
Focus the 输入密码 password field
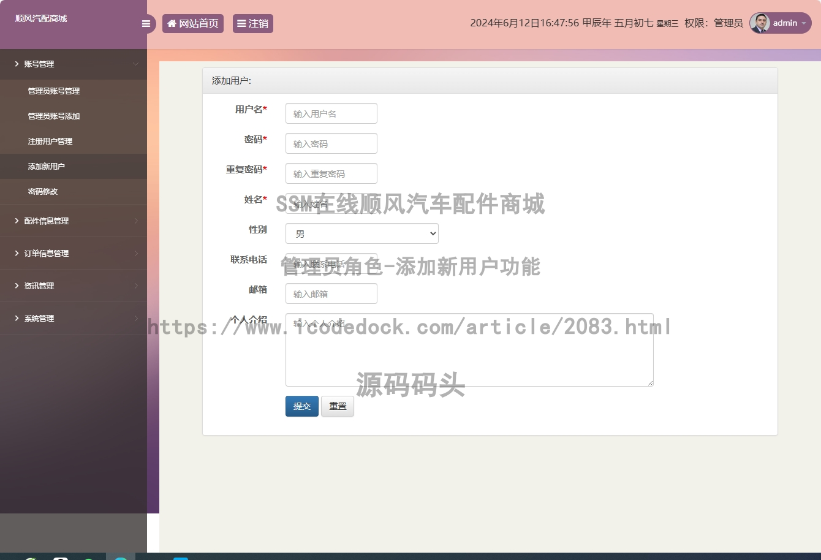pos(331,143)
